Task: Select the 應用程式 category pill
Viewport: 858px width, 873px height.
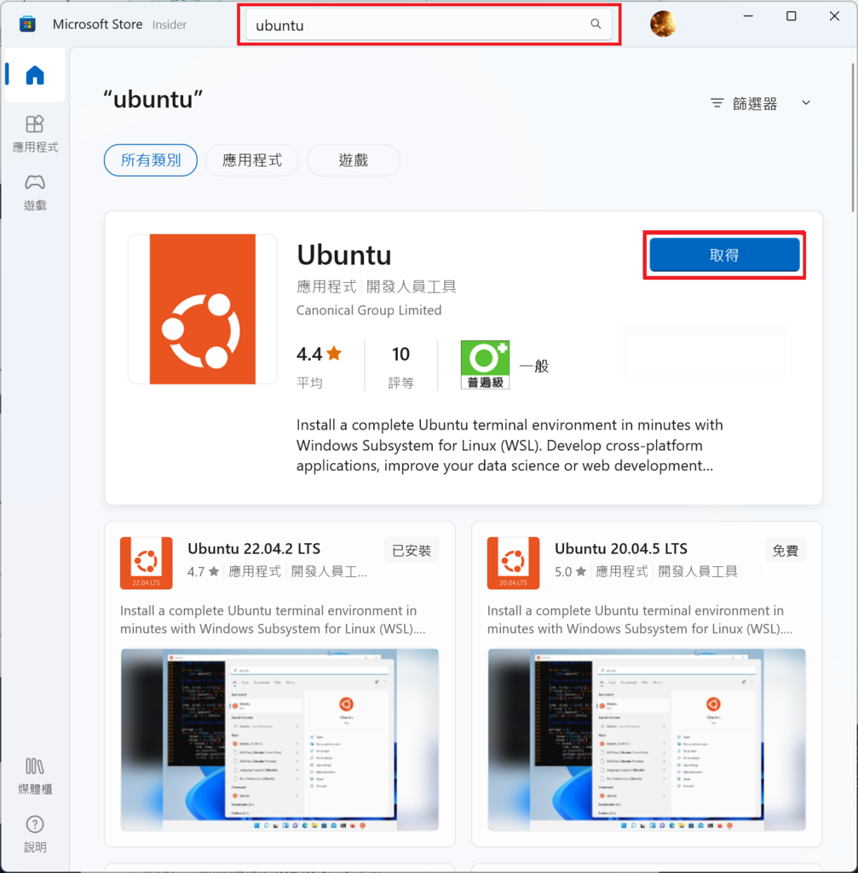Action: click(252, 160)
